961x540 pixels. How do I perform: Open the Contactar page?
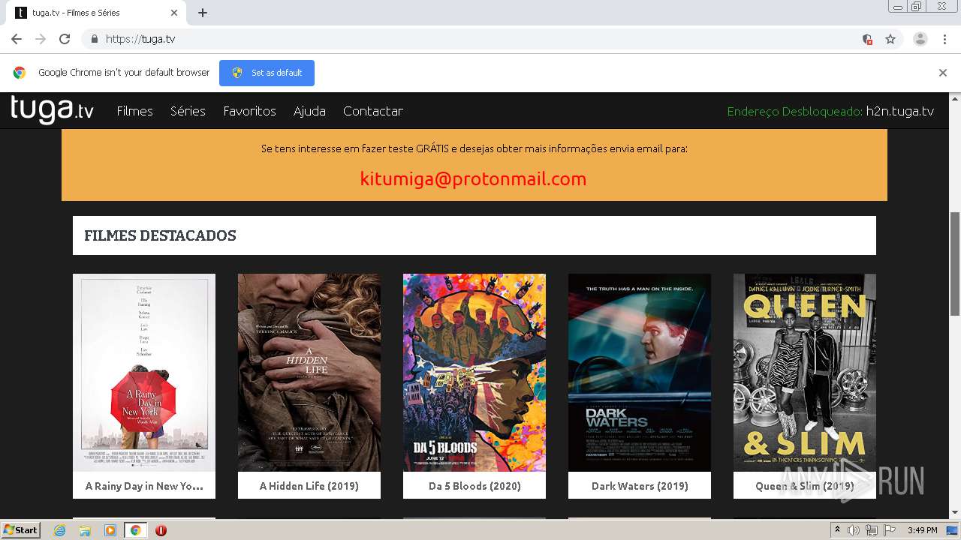373,111
